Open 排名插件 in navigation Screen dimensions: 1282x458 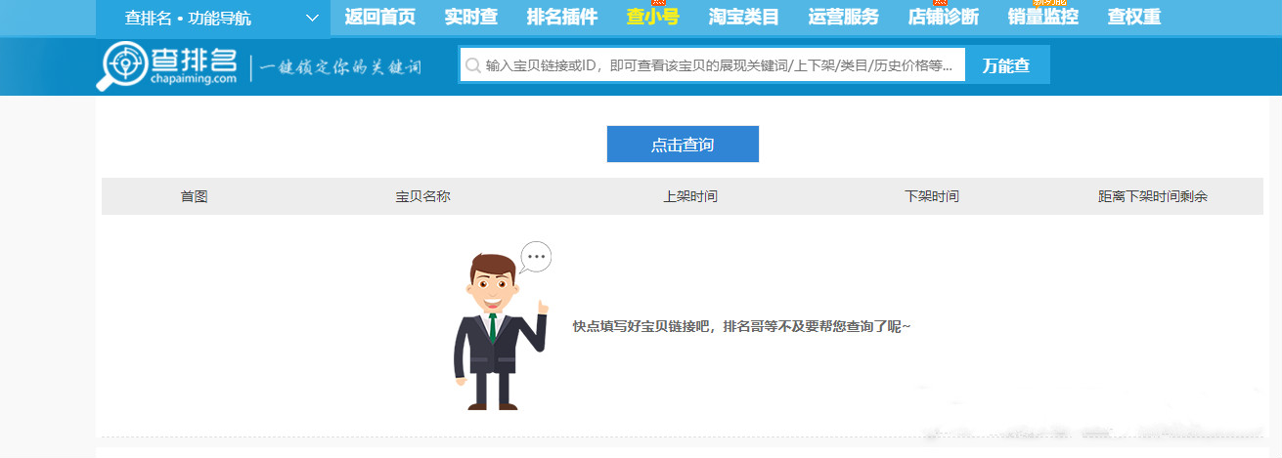(x=561, y=17)
